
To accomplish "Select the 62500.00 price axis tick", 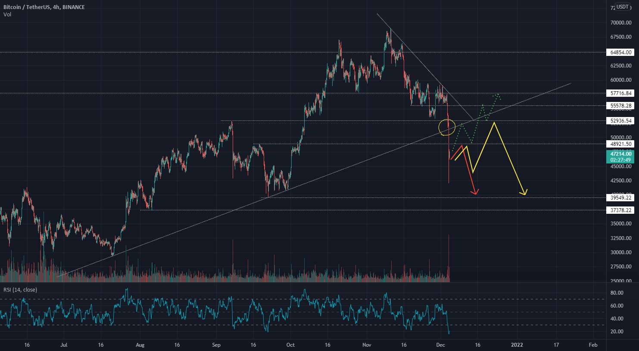I will tap(621, 66).
